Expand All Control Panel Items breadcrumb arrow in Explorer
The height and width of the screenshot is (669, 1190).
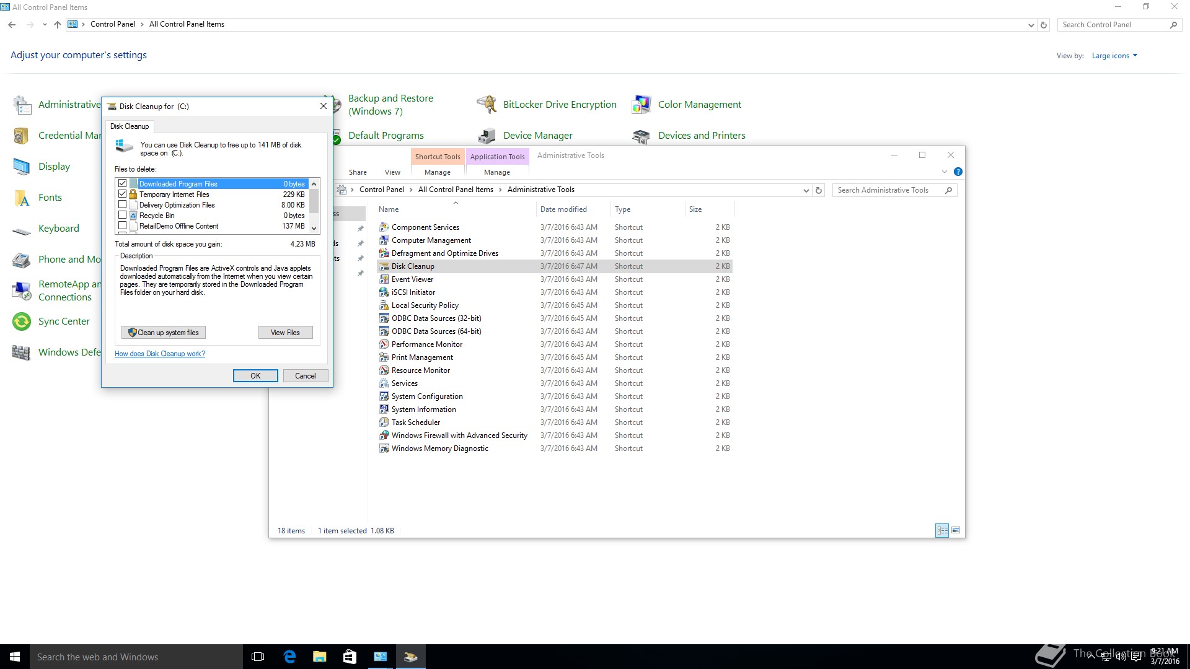pyautogui.click(x=500, y=190)
